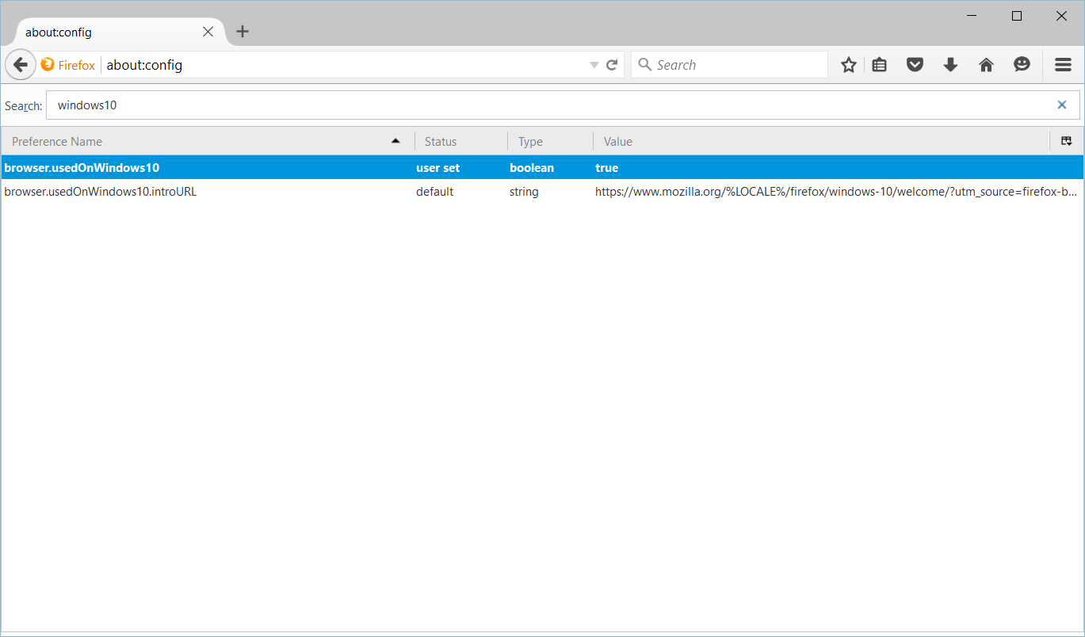This screenshot has height=637, width=1085.
Task: Sort by Value column header
Action: pos(821,141)
